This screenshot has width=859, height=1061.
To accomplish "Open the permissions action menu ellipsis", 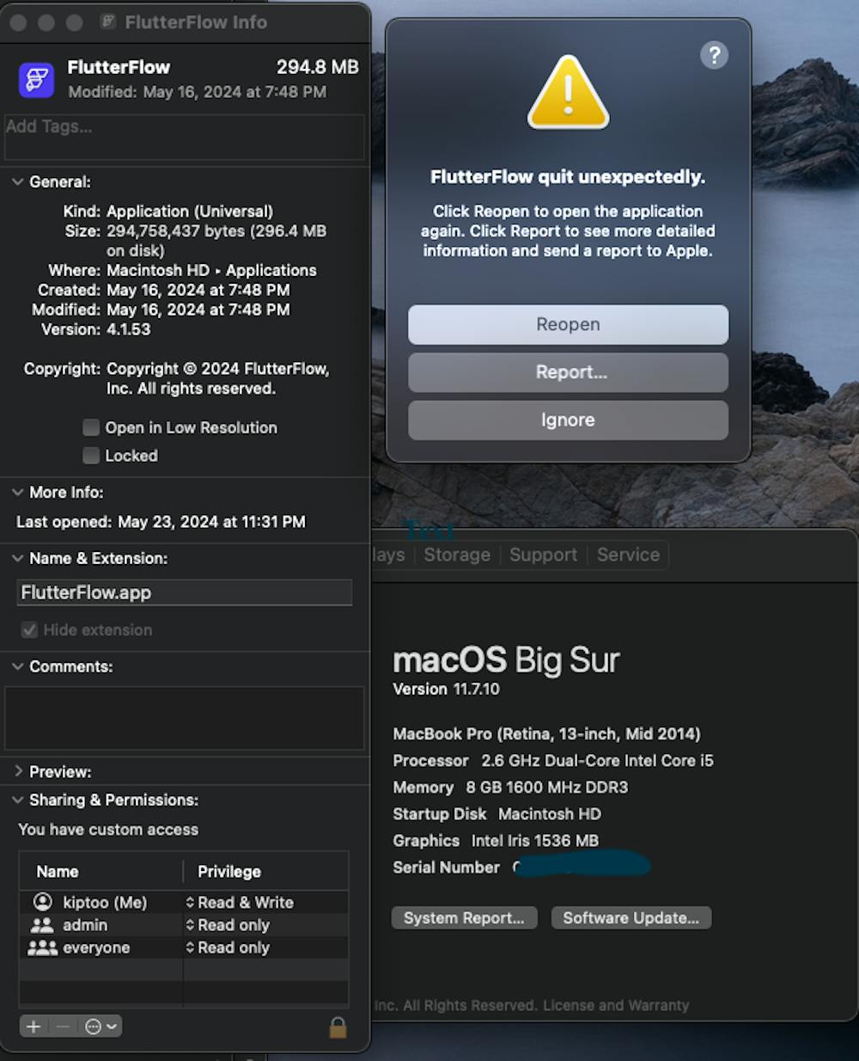I will pyautogui.click(x=101, y=1026).
